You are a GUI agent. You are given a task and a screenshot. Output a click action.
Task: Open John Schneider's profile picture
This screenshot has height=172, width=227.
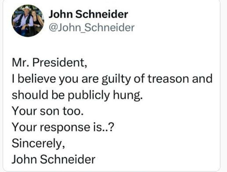point(28,21)
